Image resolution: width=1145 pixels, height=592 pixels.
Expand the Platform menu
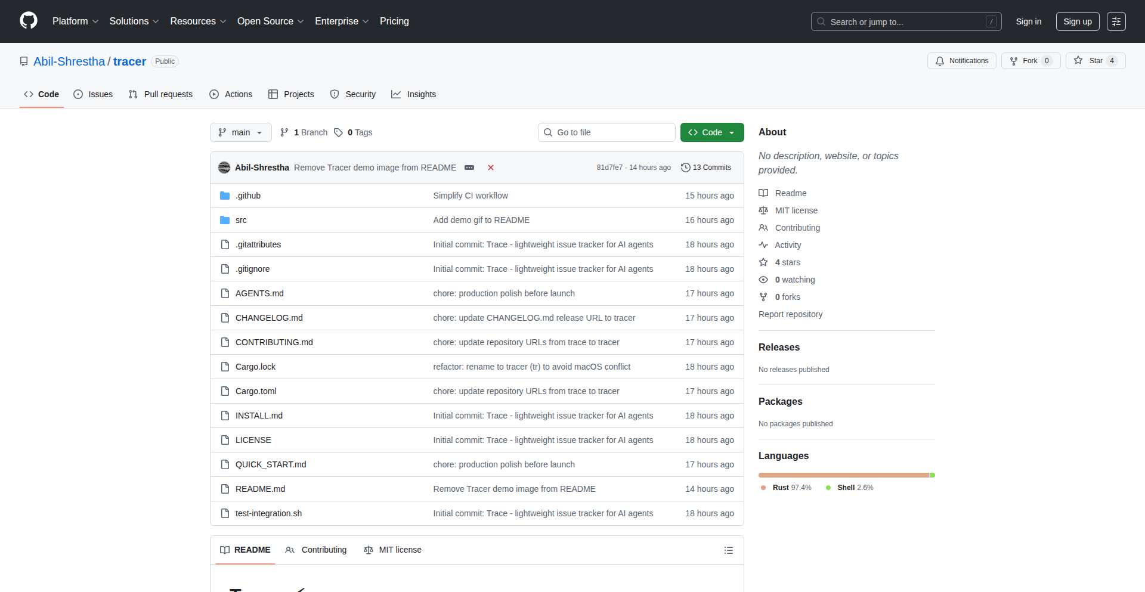[x=75, y=21]
